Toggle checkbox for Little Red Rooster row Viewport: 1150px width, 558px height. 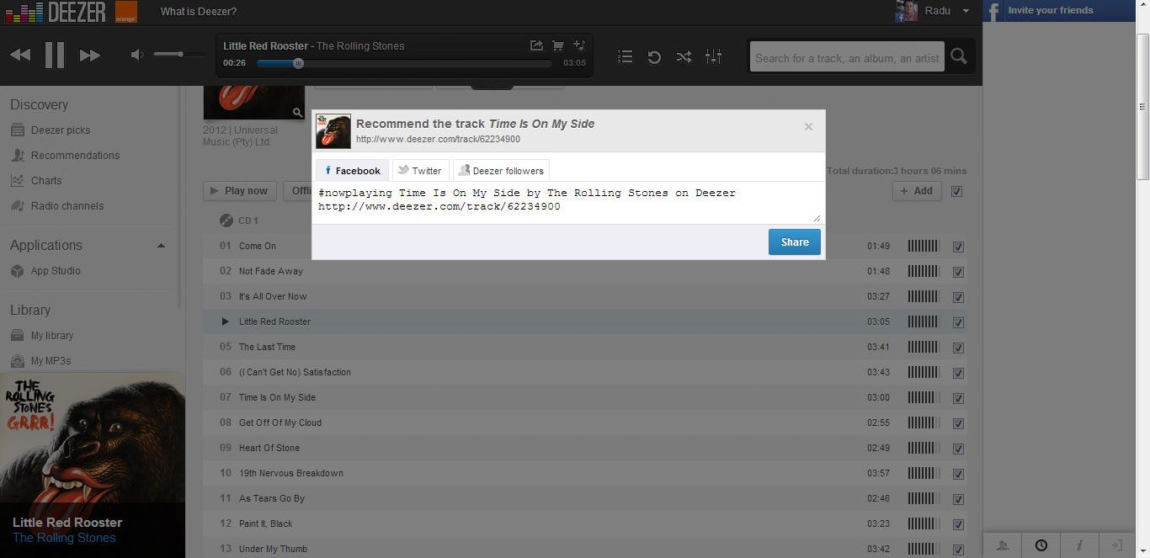pyautogui.click(x=958, y=322)
